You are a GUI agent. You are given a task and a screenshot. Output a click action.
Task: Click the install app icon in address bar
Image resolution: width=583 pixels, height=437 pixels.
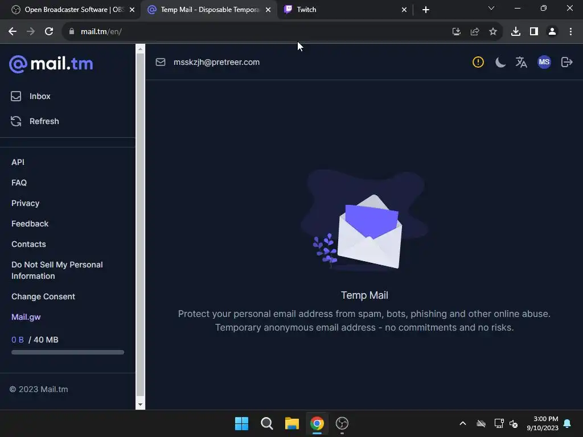click(x=457, y=32)
